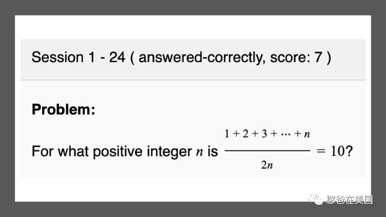Screen dimensions: 386x217
Task: Click the 'score: 7' text
Action: [x=296, y=57]
